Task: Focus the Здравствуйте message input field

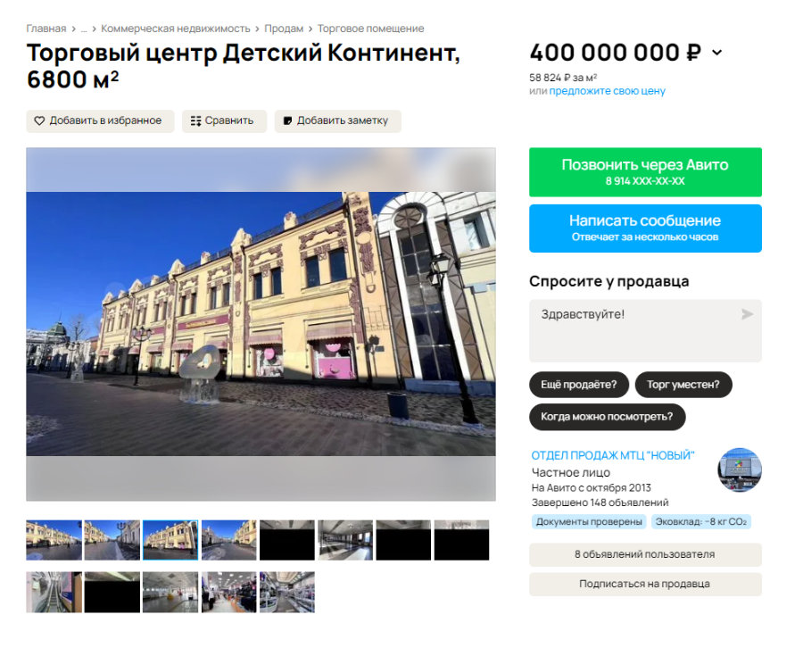Action: click(633, 330)
